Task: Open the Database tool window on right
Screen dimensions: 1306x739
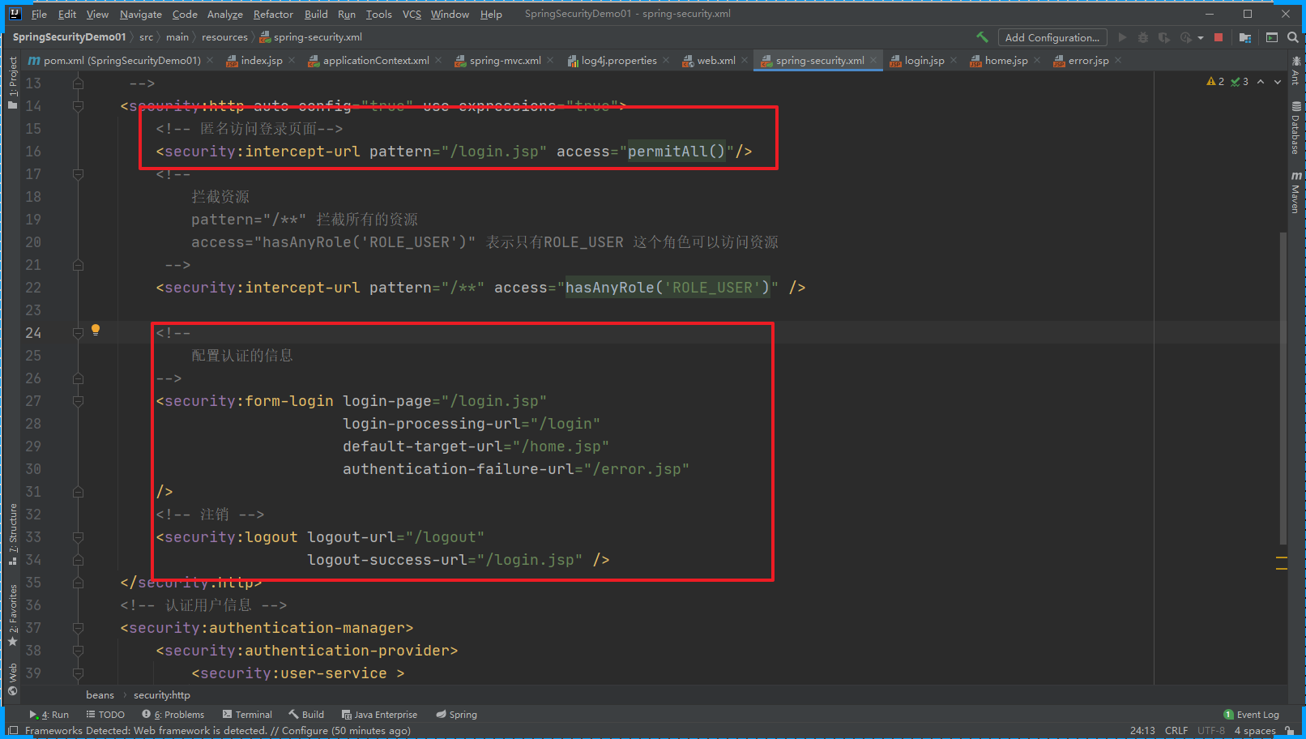Action: [1296, 128]
